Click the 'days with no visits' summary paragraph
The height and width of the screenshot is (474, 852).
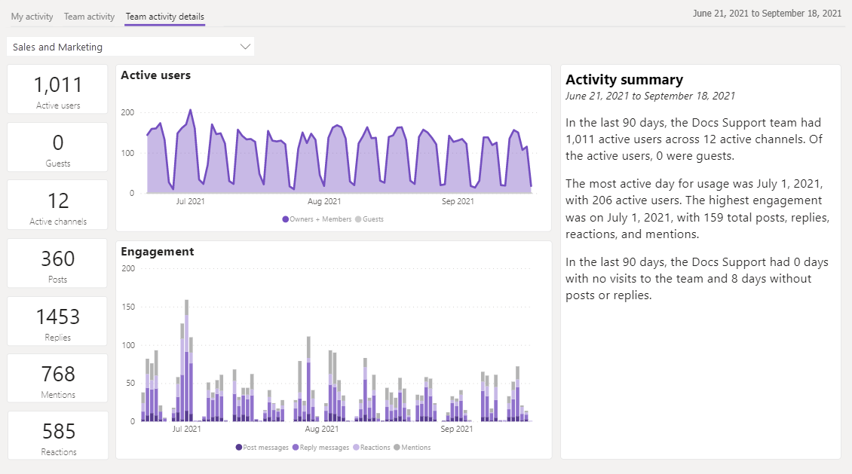click(697, 279)
